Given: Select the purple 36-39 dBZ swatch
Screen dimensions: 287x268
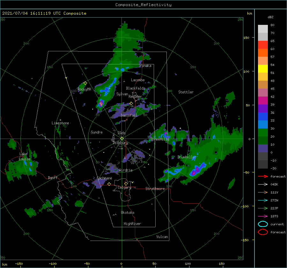Looking at the screenshot, I should (263, 109).
